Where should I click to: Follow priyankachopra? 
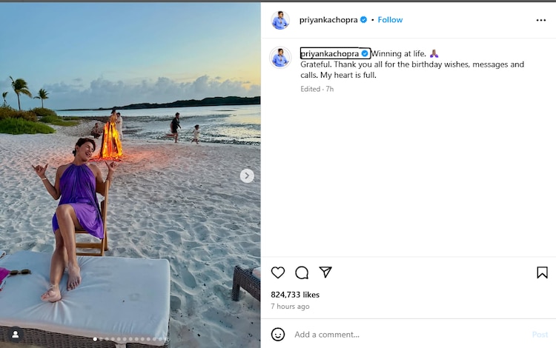click(390, 20)
